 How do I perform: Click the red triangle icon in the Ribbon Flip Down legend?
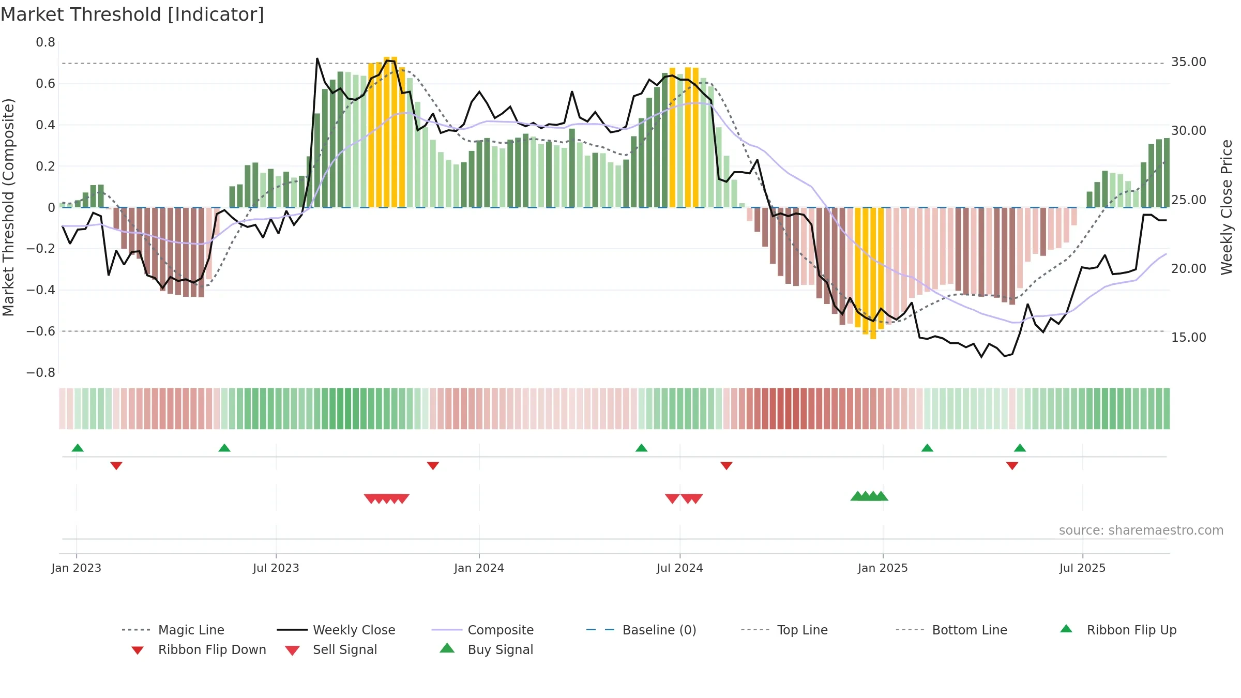138,650
